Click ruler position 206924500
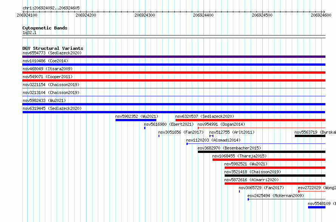Image resolution: width=336 pixels, height=222 pixels. tap(262, 15)
